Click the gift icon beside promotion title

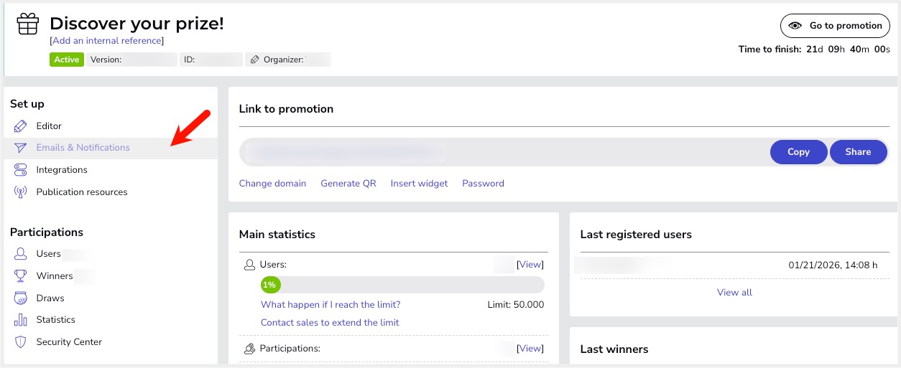28,24
